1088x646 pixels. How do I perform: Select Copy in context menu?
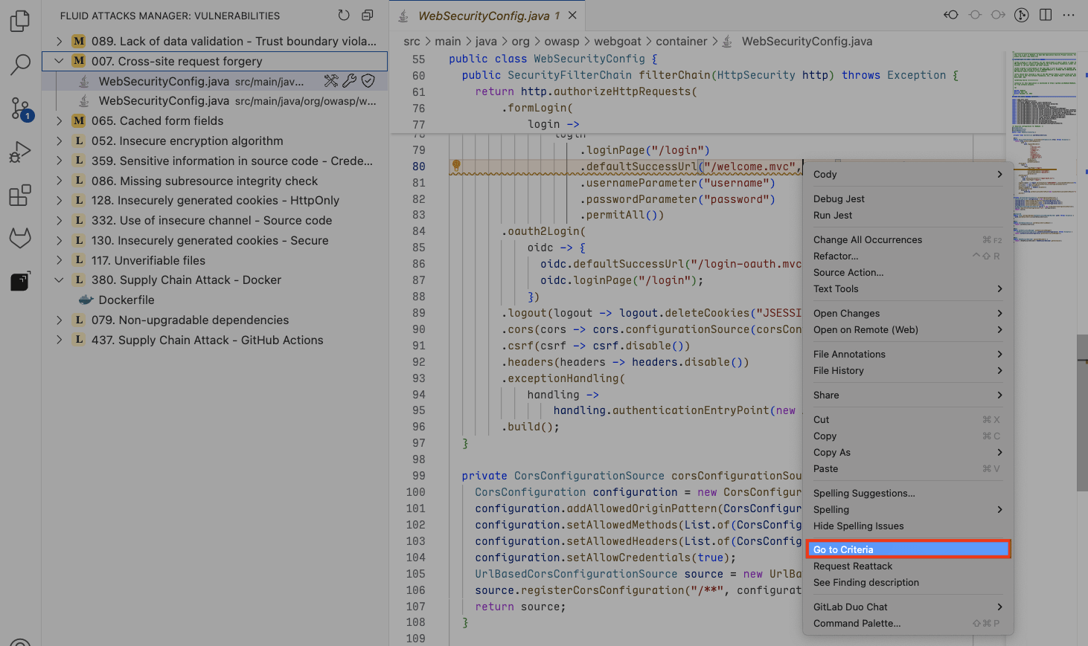(x=908, y=436)
